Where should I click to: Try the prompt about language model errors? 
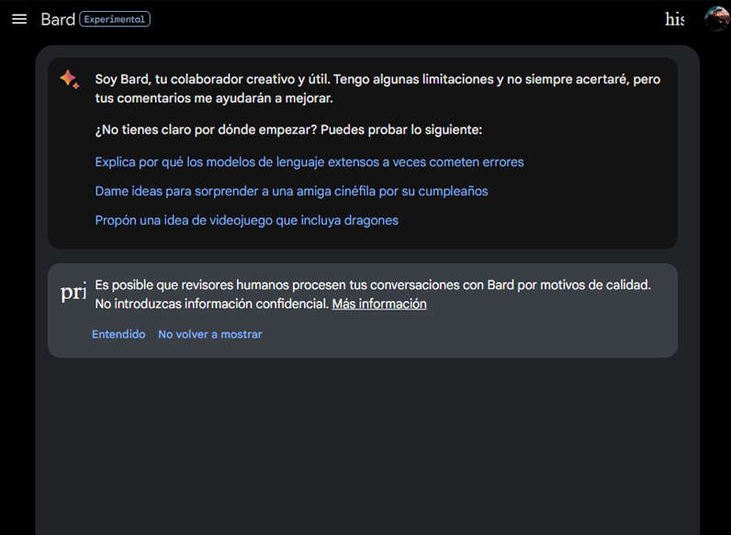coord(309,162)
